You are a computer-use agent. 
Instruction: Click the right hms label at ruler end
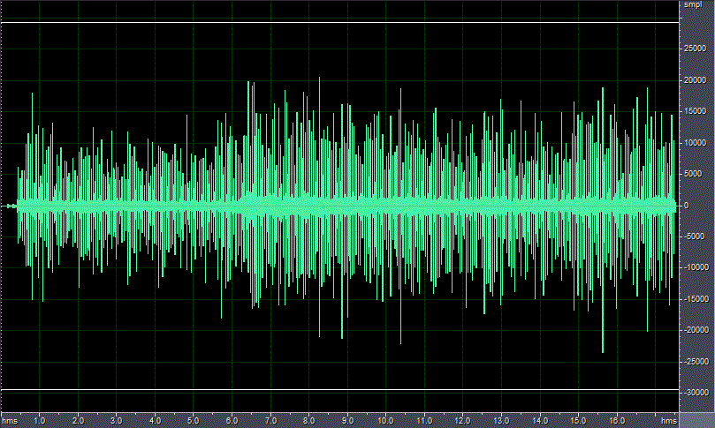(x=669, y=421)
